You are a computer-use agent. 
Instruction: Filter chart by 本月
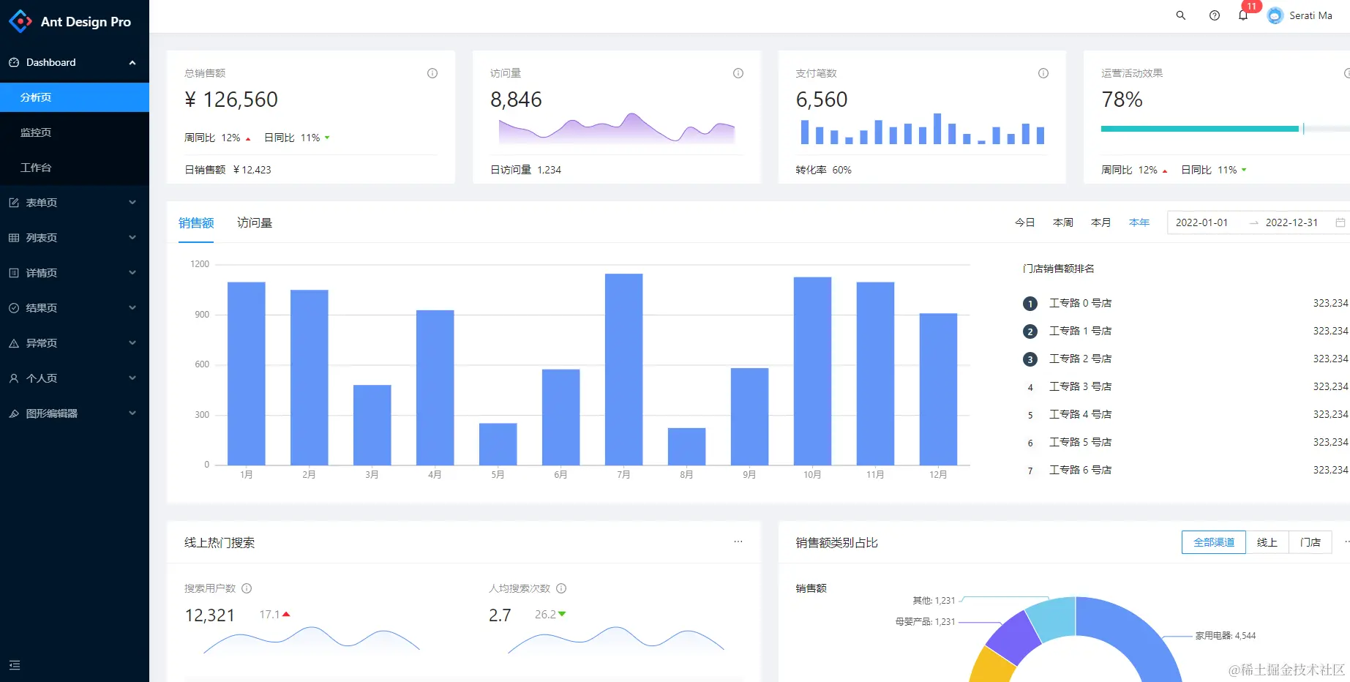click(x=1101, y=222)
